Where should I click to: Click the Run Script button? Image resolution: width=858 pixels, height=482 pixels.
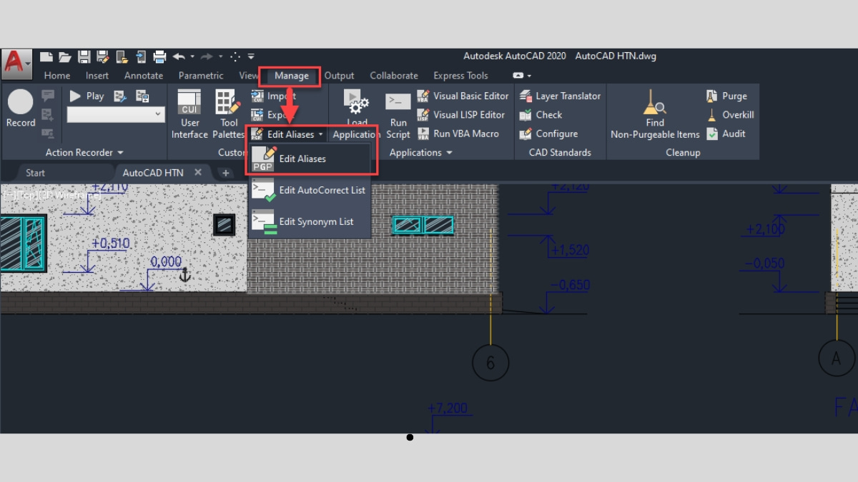coord(398,114)
